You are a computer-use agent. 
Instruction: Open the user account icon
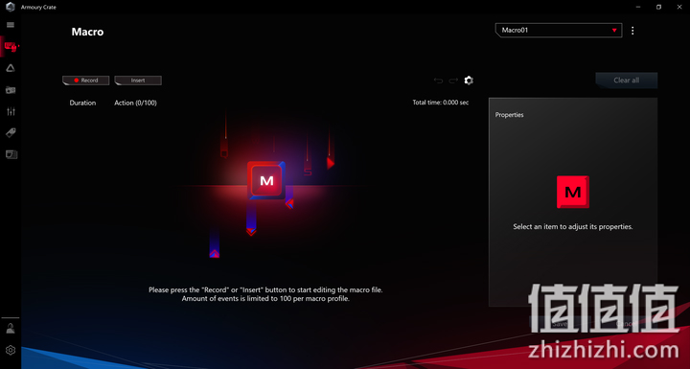click(11, 329)
